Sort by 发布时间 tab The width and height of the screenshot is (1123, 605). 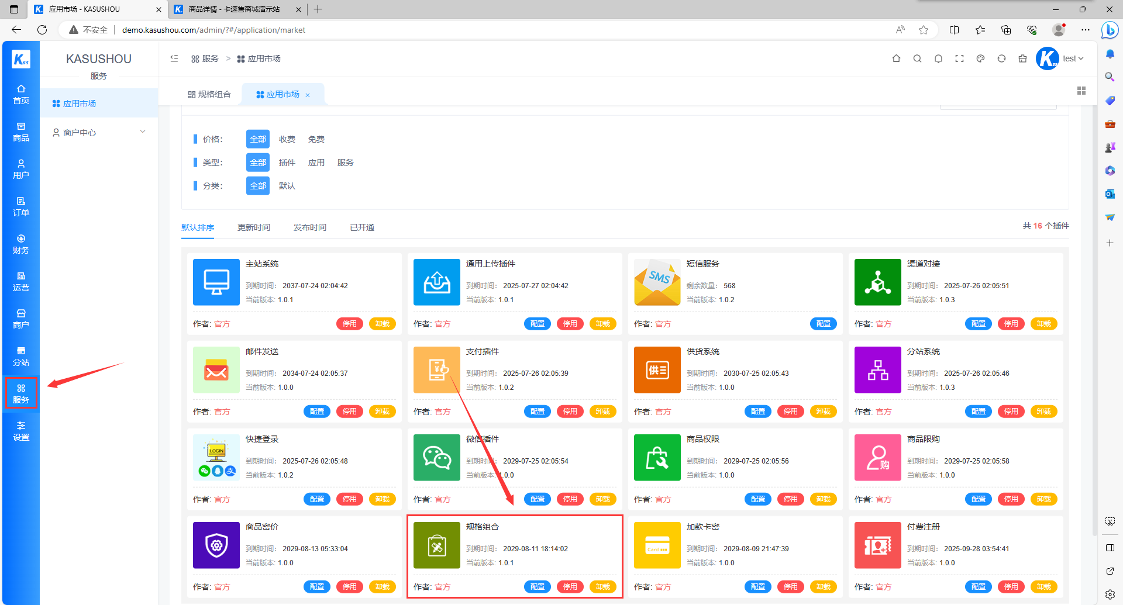[310, 227]
